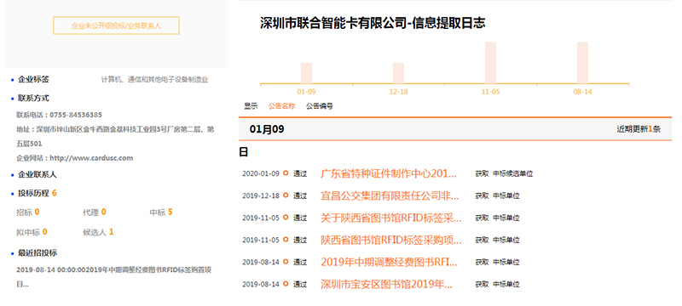682x306 pixels.
Task: Click the 12-18 chart bar
Action: click(x=398, y=73)
